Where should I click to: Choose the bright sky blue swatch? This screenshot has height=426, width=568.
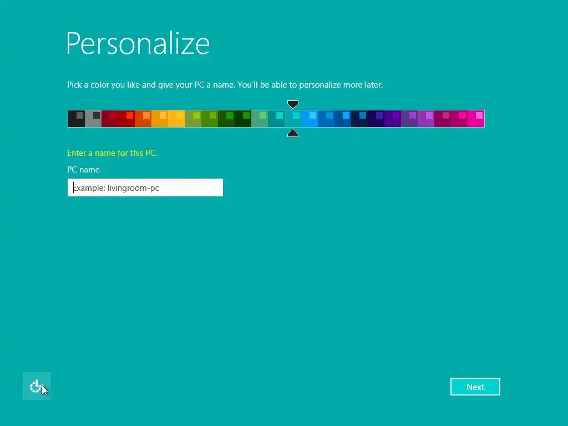point(310,119)
